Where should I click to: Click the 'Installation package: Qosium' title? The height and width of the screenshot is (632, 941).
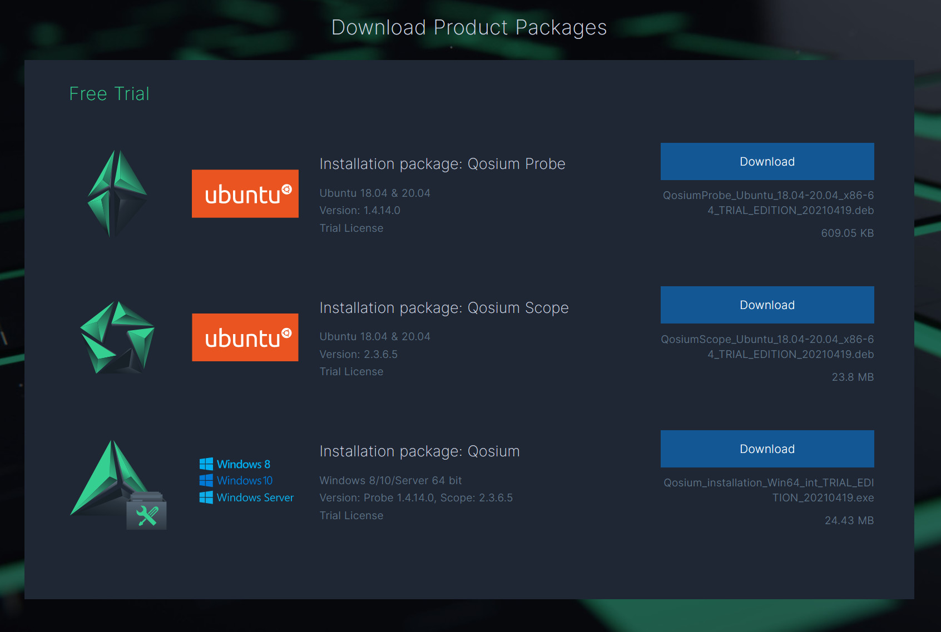click(x=419, y=451)
